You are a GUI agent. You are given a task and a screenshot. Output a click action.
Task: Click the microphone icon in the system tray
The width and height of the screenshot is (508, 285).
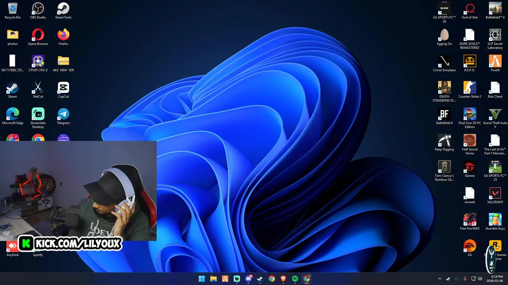point(465,279)
